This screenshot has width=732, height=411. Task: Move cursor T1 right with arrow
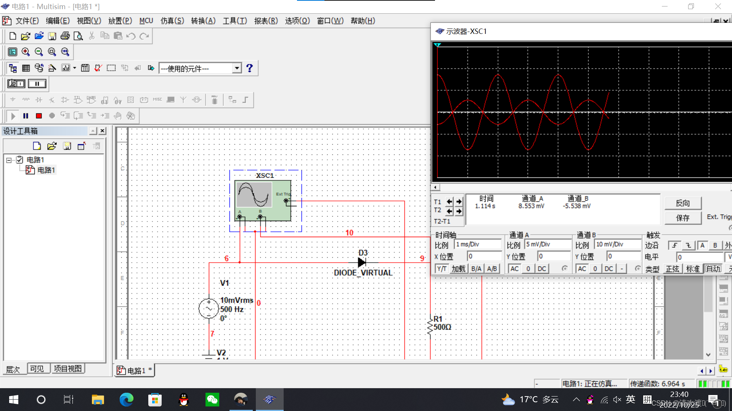coord(459,202)
